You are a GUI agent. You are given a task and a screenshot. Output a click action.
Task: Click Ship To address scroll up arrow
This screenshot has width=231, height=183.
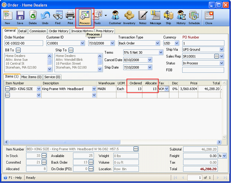pos(100,56)
